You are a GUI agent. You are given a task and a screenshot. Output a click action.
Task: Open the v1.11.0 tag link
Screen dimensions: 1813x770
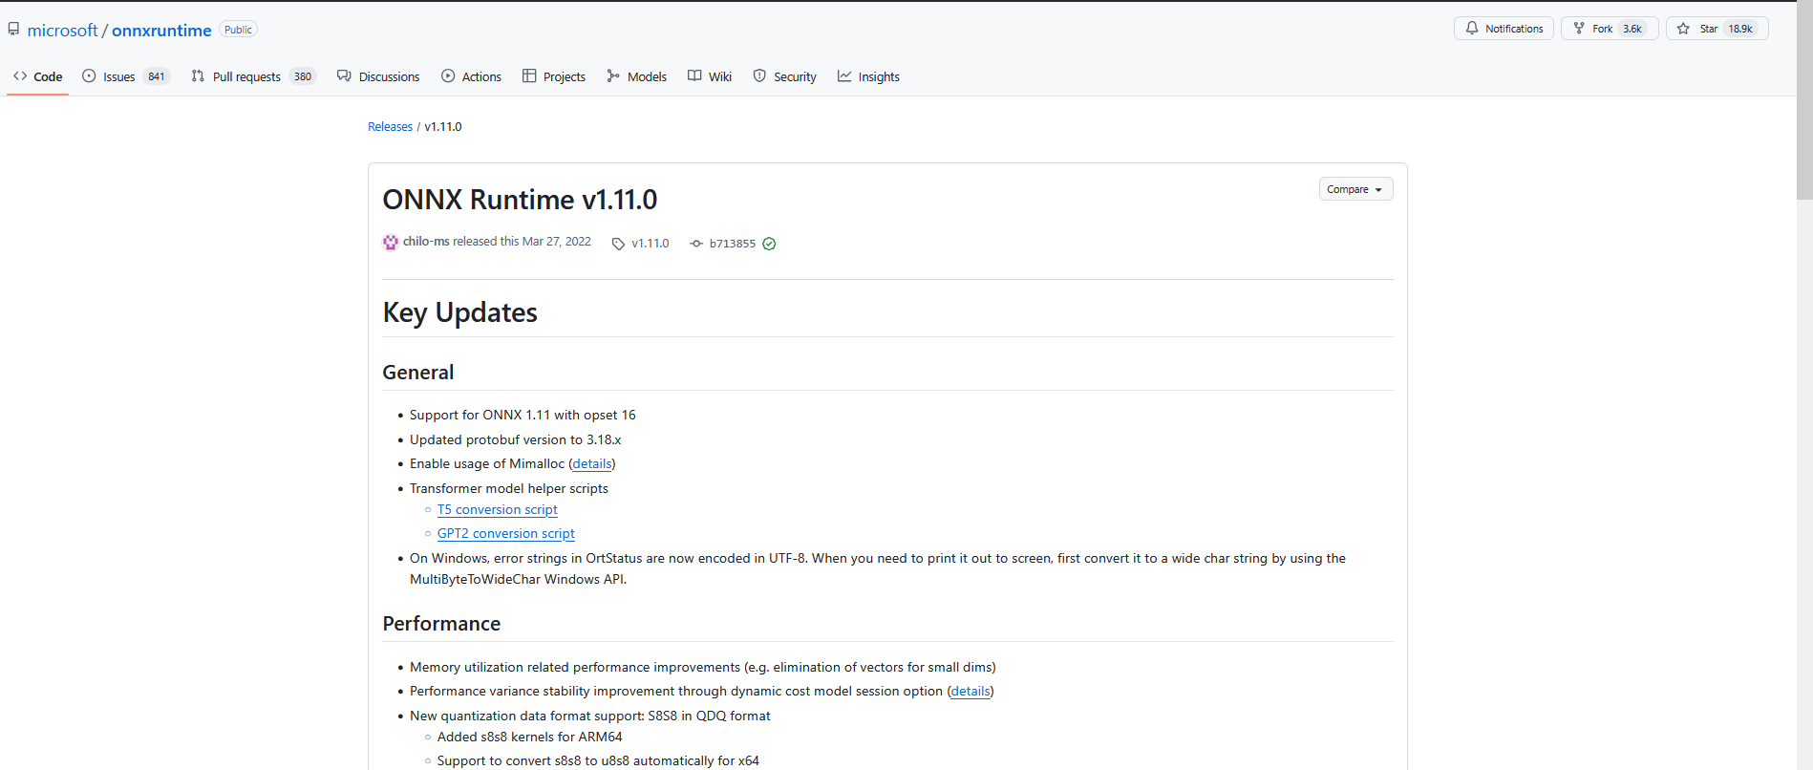coord(651,244)
